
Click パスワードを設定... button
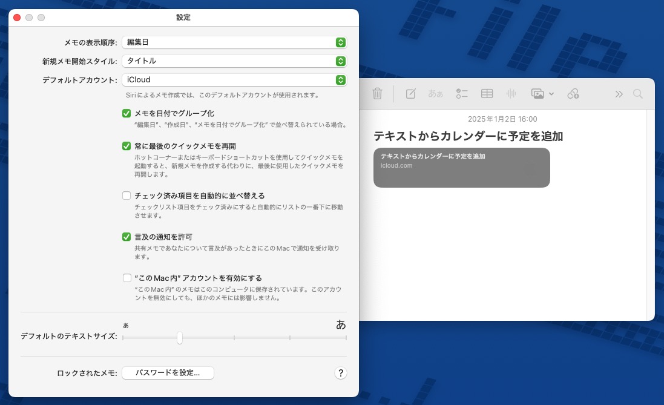click(168, 373)
